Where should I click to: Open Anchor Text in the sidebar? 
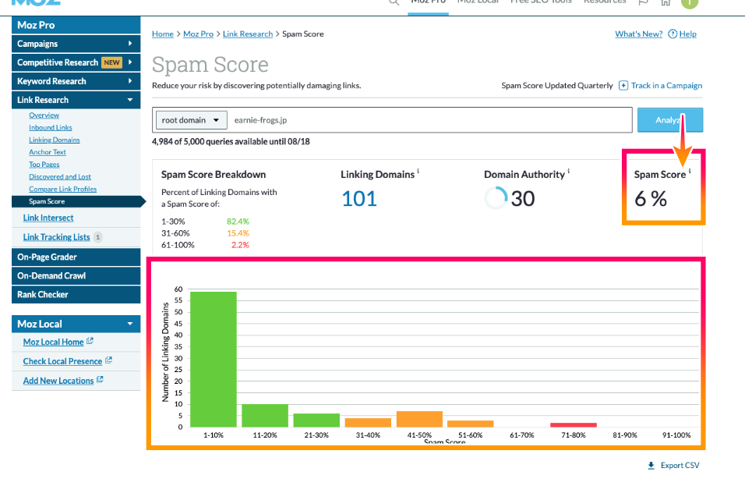click(x=48, y=152)
